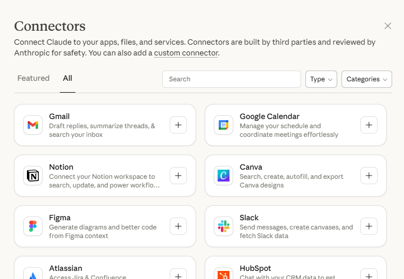Add the Canva connector
Viewport: 404px width, 279px height.
point(369,176)
